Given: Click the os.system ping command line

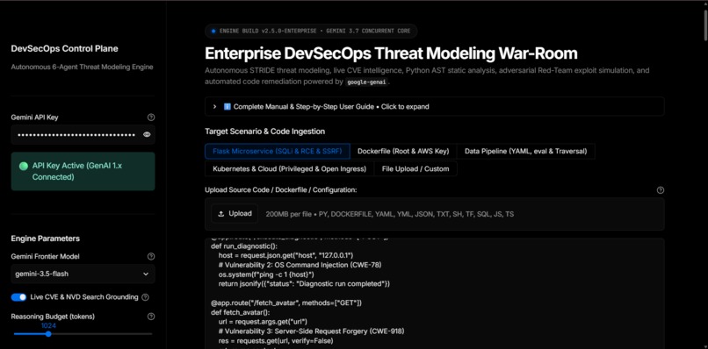Looking at the screenshot, I should (266, 274).
